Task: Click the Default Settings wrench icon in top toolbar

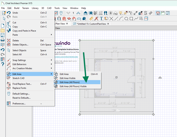Action: (x=61, y=13)
